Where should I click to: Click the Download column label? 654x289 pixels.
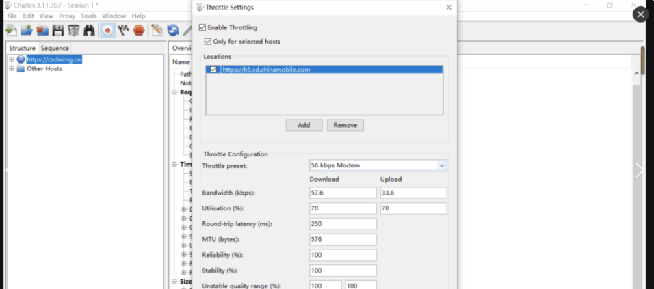(x=324, y=179)
